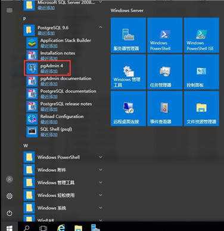Click the pgAdmin 4 label text
Image resolution: width=224 pixels, height=231 pixels.
click(x=52, y=66)
